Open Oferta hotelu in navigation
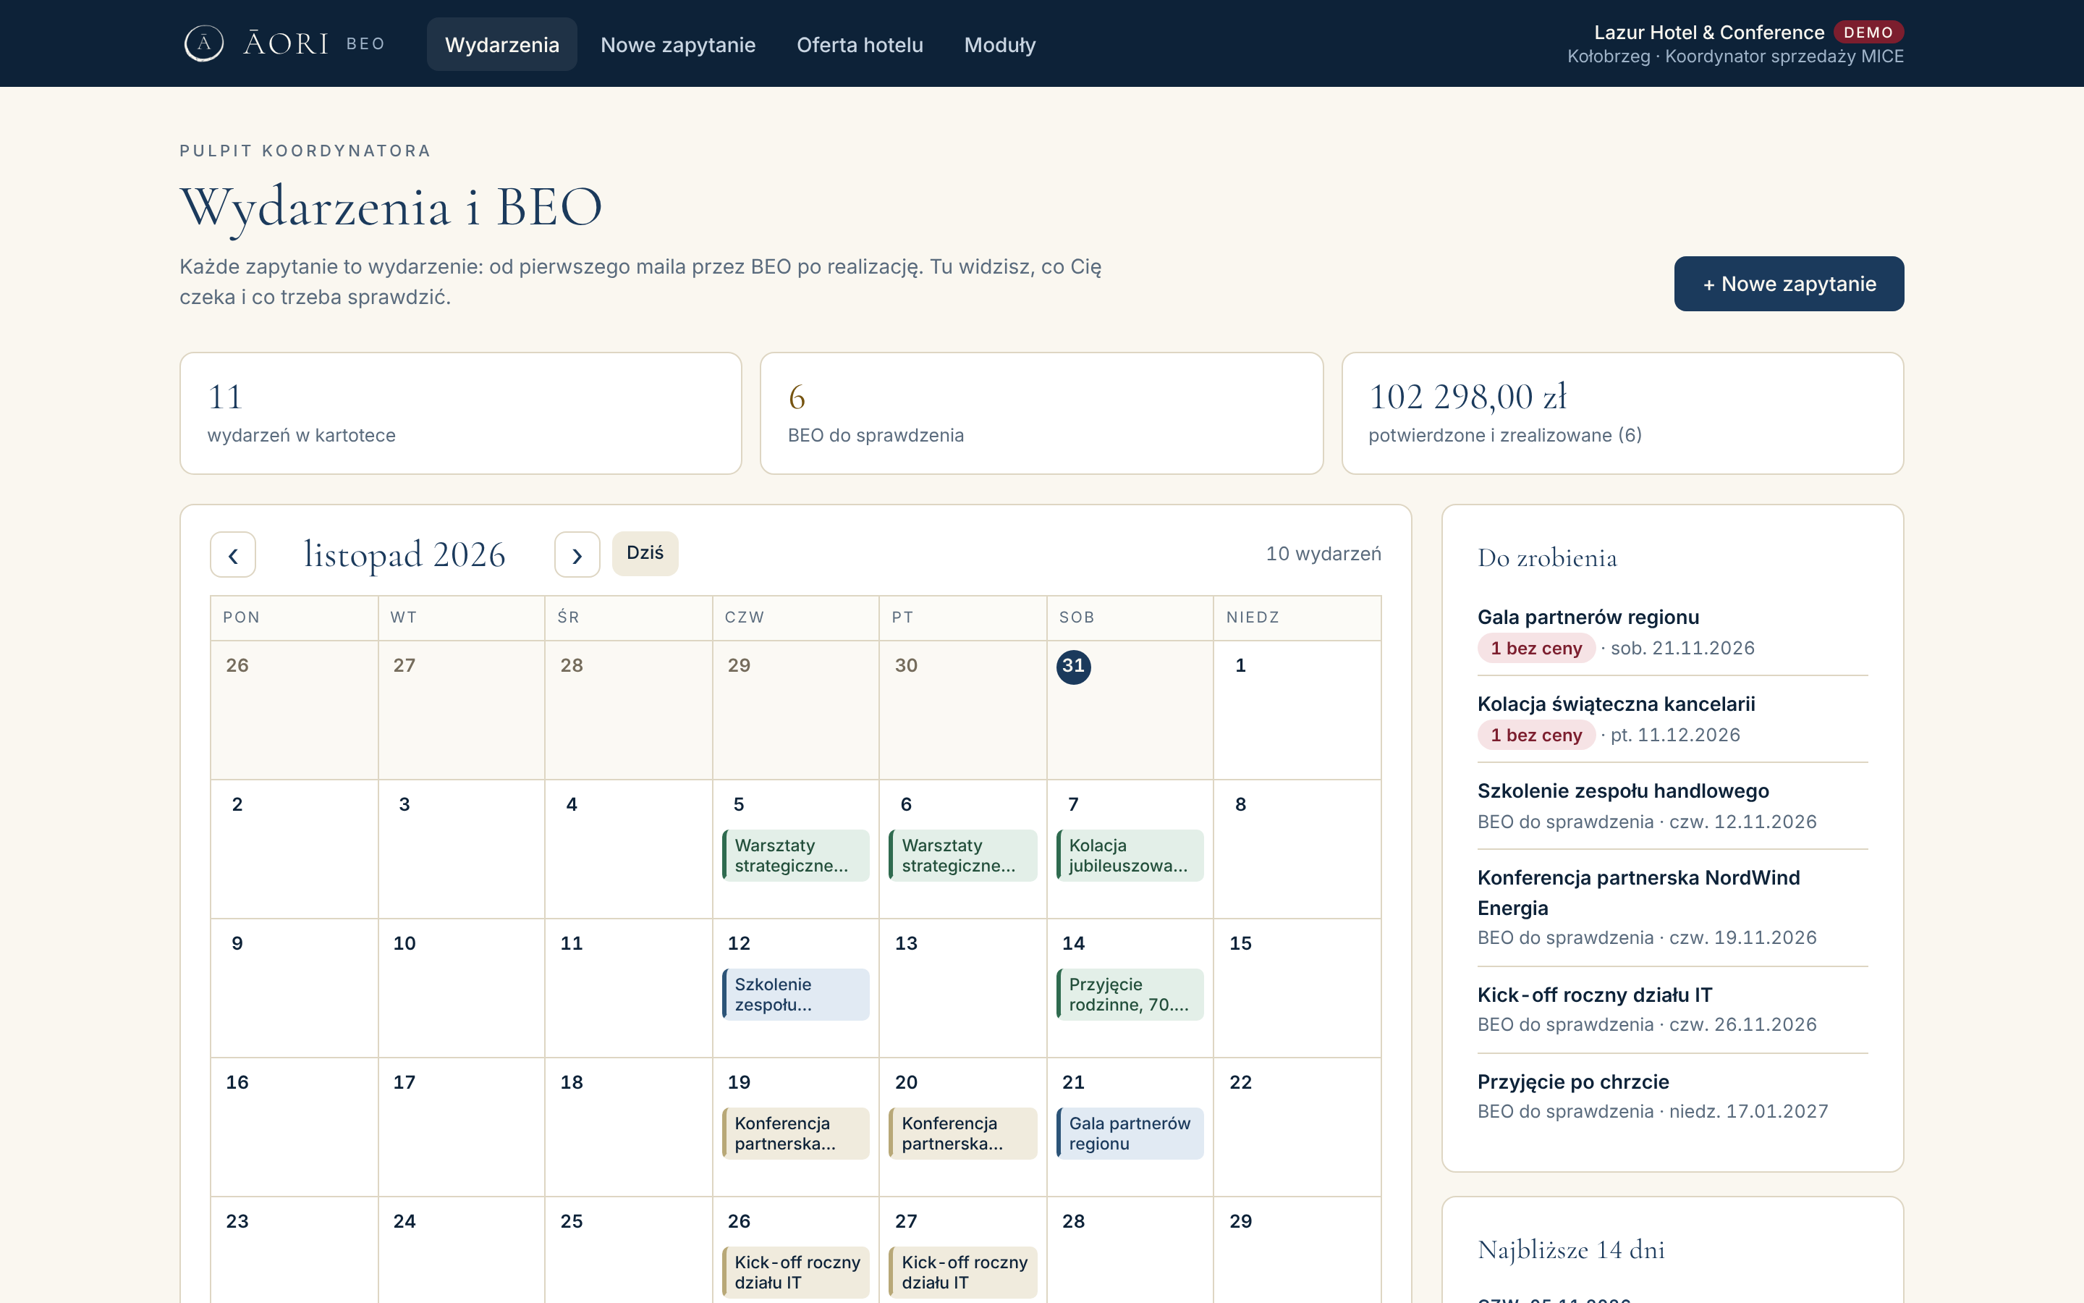This screenshot has width=2084, height=1303. [860, 45]
